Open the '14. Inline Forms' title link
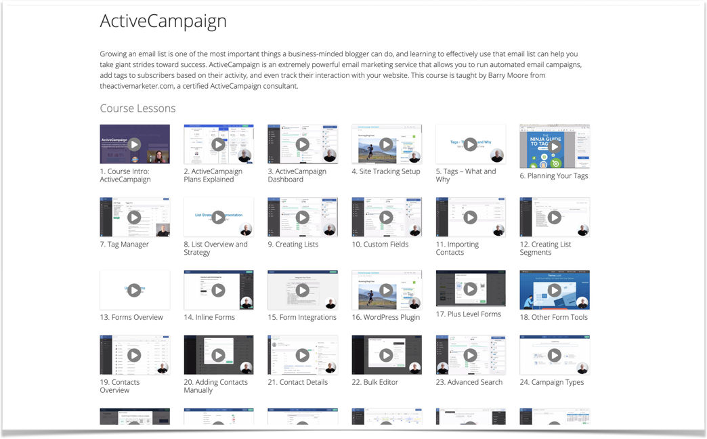The height and width of the screenshot is (439, 707). (209, 317)
